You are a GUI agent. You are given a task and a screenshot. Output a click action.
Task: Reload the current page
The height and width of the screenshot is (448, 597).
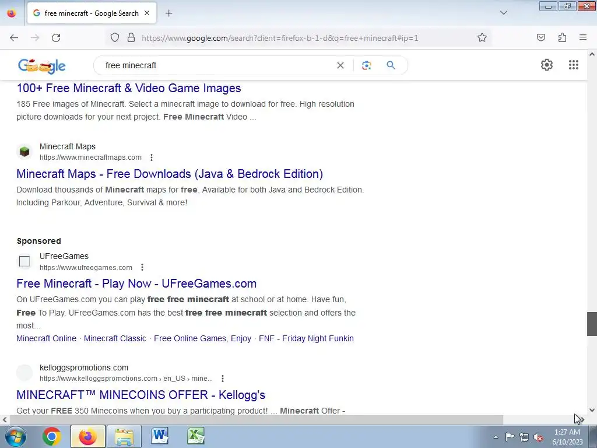point(56,38)
